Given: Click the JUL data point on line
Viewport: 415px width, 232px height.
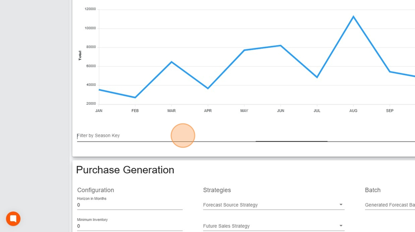Looking at the screenshot, I should pyautogui.click(x=317, y=77).
